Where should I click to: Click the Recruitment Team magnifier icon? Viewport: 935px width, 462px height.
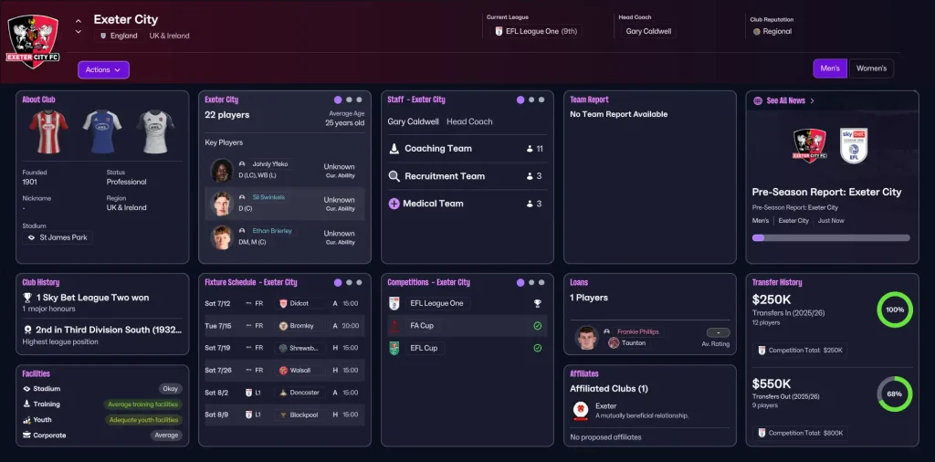(x=394, y=176)
